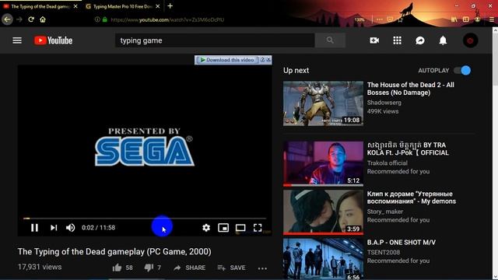This screenshot has height=280, width=498.
Task: Switch to theater mode
Action: click(x=240, y=228)
